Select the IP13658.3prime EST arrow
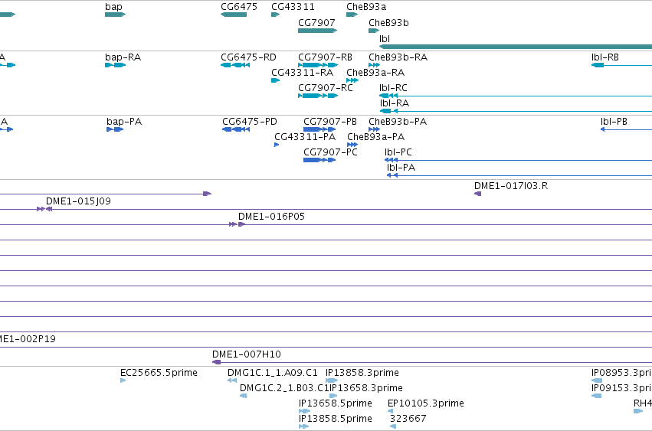The width and height of the screenshot is (652, 431). click(333, 396)
